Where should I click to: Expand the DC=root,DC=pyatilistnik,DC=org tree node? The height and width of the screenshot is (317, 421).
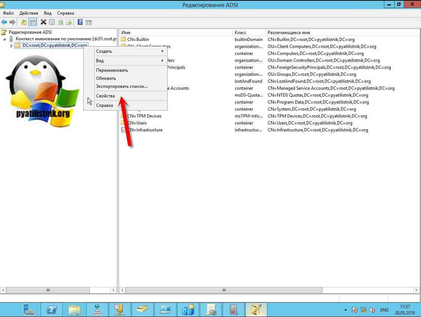[11, 46]
